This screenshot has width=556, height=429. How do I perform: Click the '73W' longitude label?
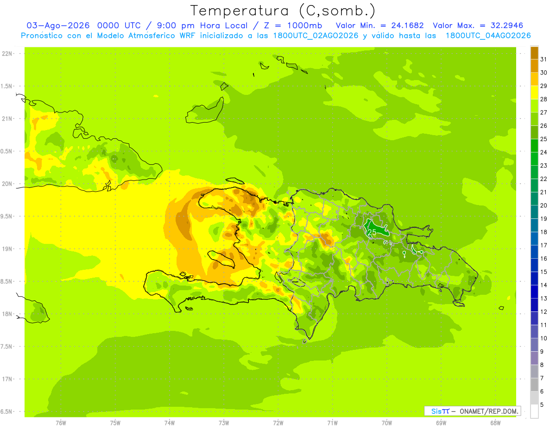[x=224, y=423]
